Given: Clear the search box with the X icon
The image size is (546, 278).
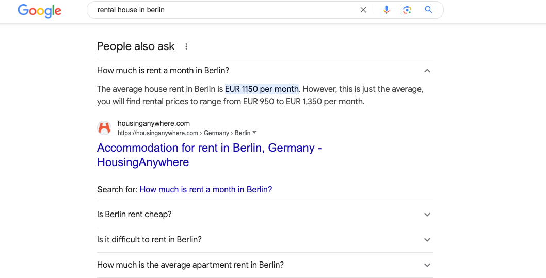Looking at the screenshot, I should (363, 10).
